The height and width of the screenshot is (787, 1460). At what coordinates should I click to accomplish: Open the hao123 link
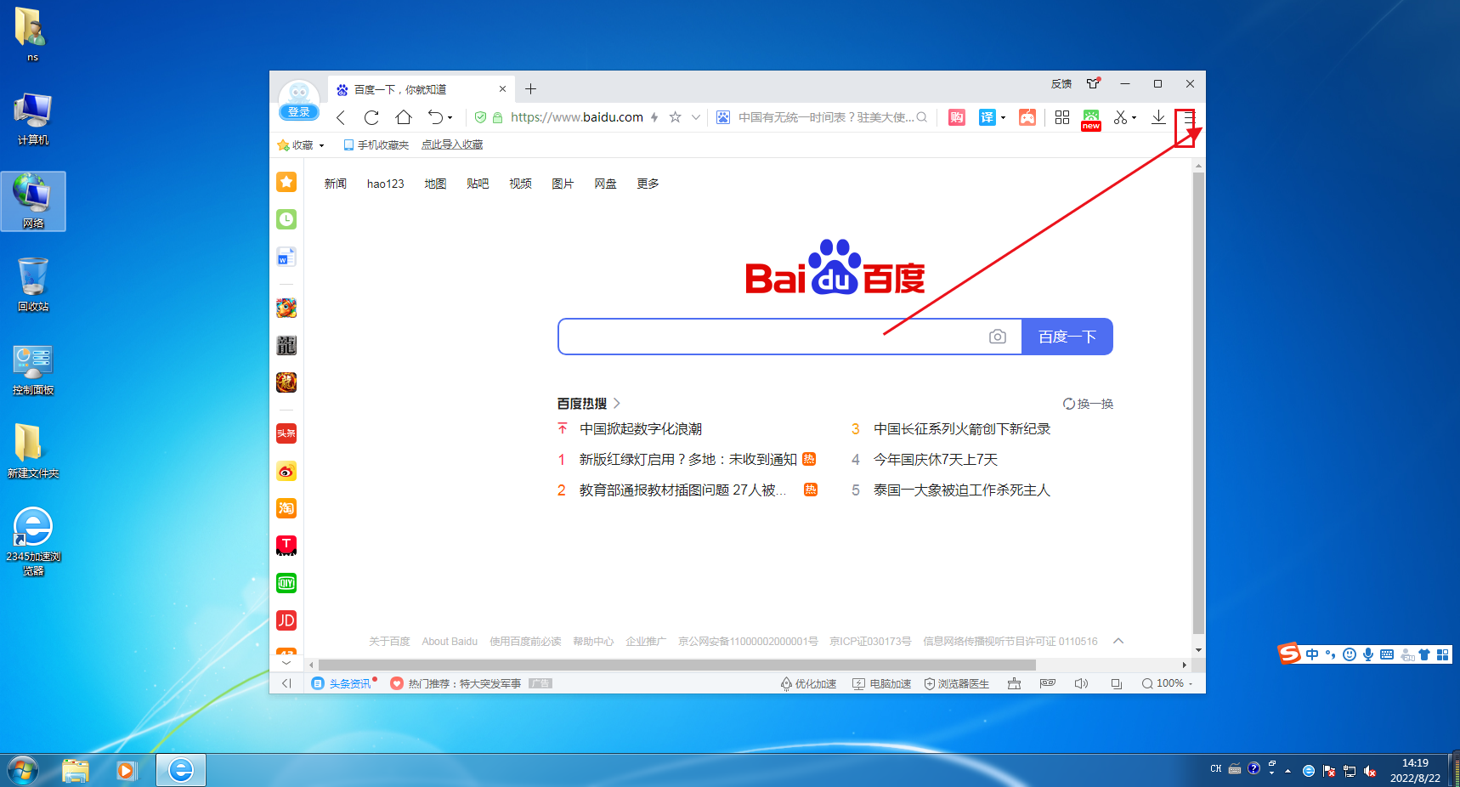(386, 184)
